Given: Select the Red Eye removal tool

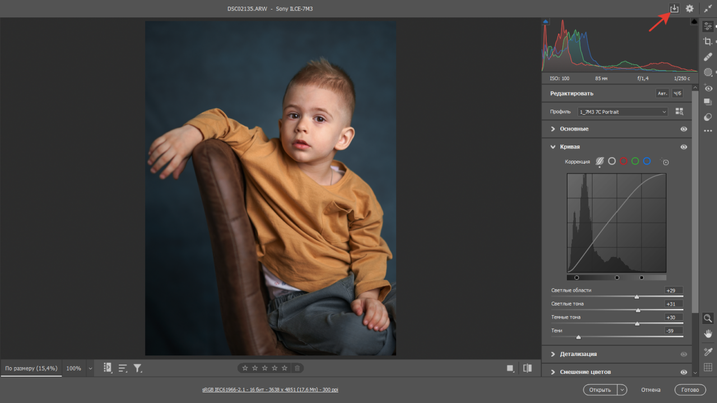Looking at the screenshot, I should click(x=708, y=88).
